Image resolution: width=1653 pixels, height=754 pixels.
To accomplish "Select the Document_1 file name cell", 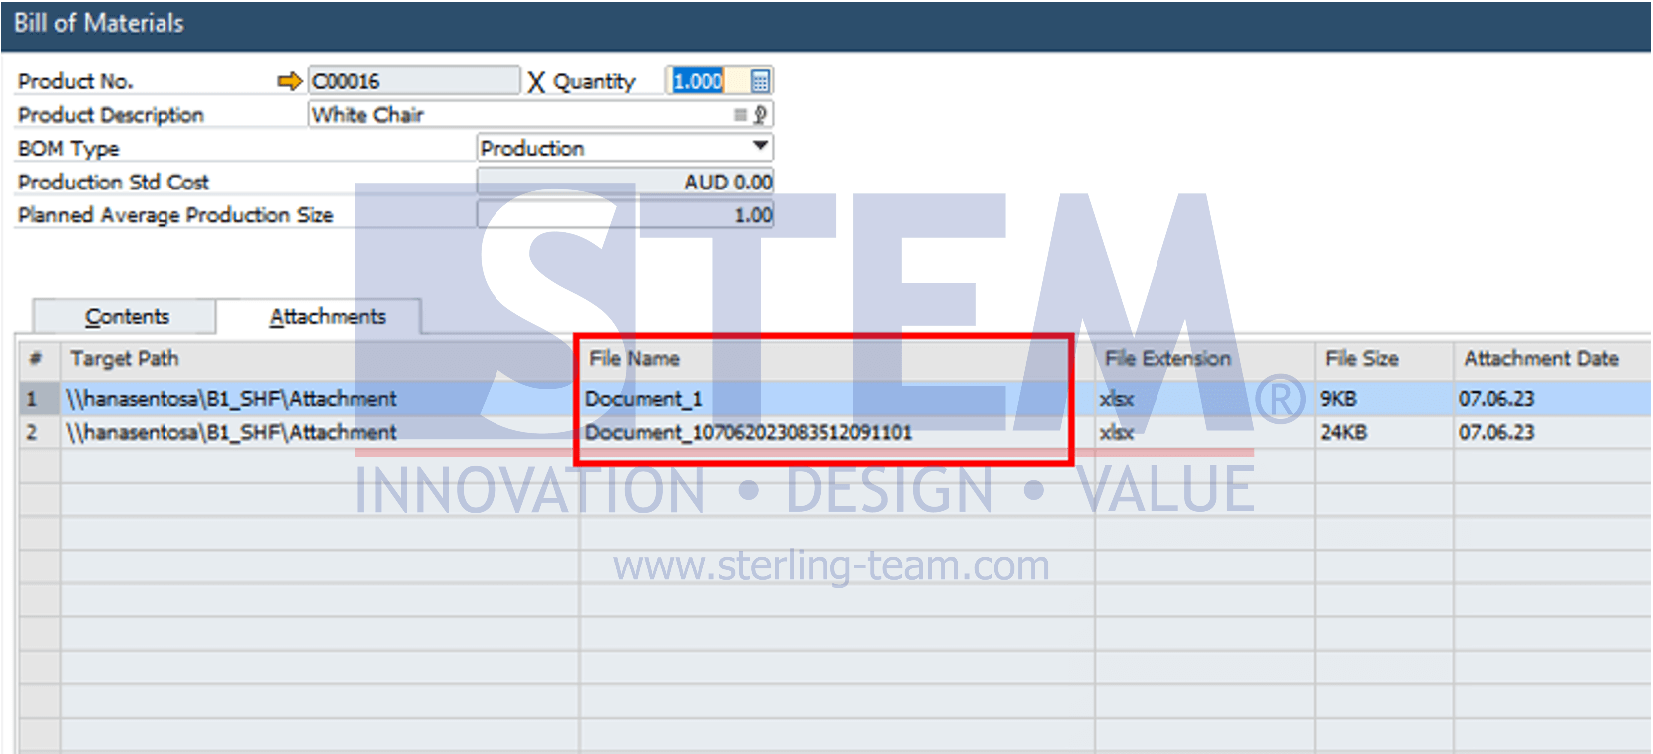I will [836, 399].
